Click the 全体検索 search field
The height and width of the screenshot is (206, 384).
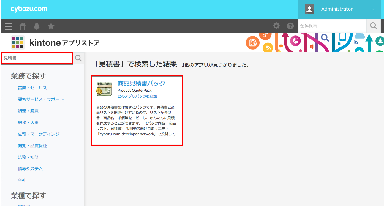(x=332, y=26)
